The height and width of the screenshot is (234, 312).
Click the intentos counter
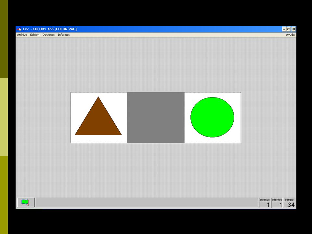[x=277, y=203]
